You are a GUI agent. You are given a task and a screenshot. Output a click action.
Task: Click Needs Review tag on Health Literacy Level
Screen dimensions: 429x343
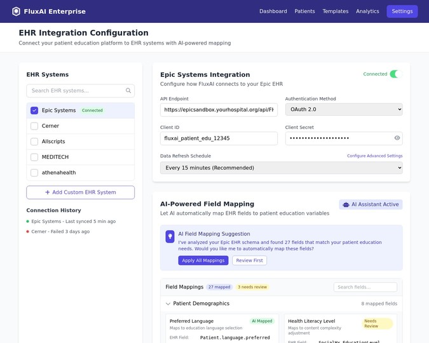tap(377, 323)
